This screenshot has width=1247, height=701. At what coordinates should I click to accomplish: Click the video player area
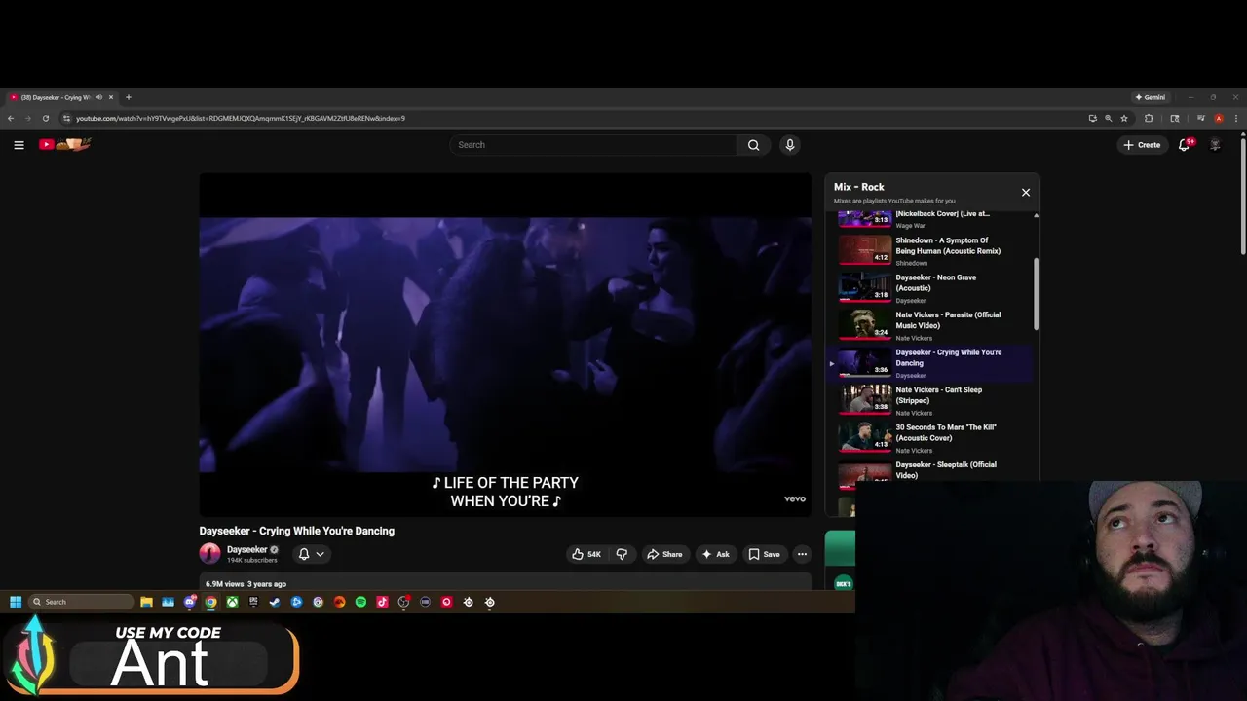[x=505, y=345]
